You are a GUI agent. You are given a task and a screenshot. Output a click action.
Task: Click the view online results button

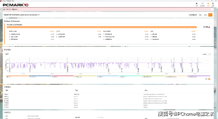point(193,15)
